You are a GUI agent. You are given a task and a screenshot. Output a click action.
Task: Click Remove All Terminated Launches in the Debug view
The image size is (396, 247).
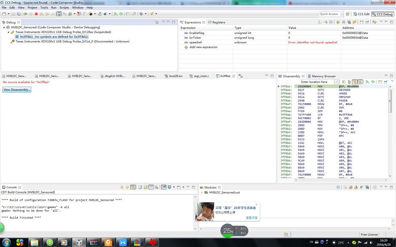[157, 22]
